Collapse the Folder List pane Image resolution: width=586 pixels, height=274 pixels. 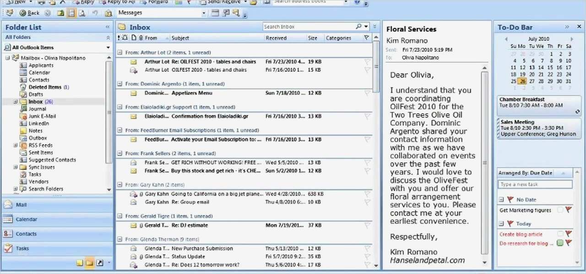click(x=108, y=27)
